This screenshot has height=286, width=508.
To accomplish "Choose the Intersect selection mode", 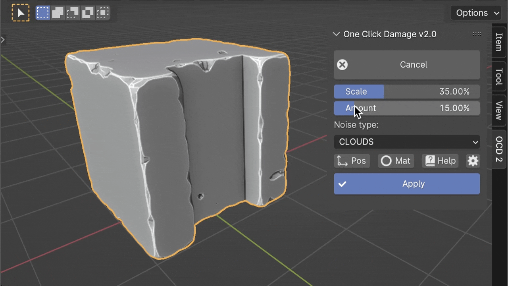I will point(103,13).
